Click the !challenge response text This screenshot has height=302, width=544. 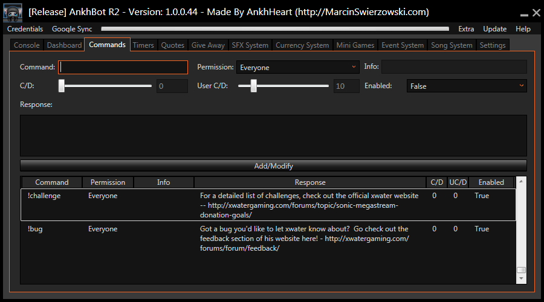pos(309,205)
